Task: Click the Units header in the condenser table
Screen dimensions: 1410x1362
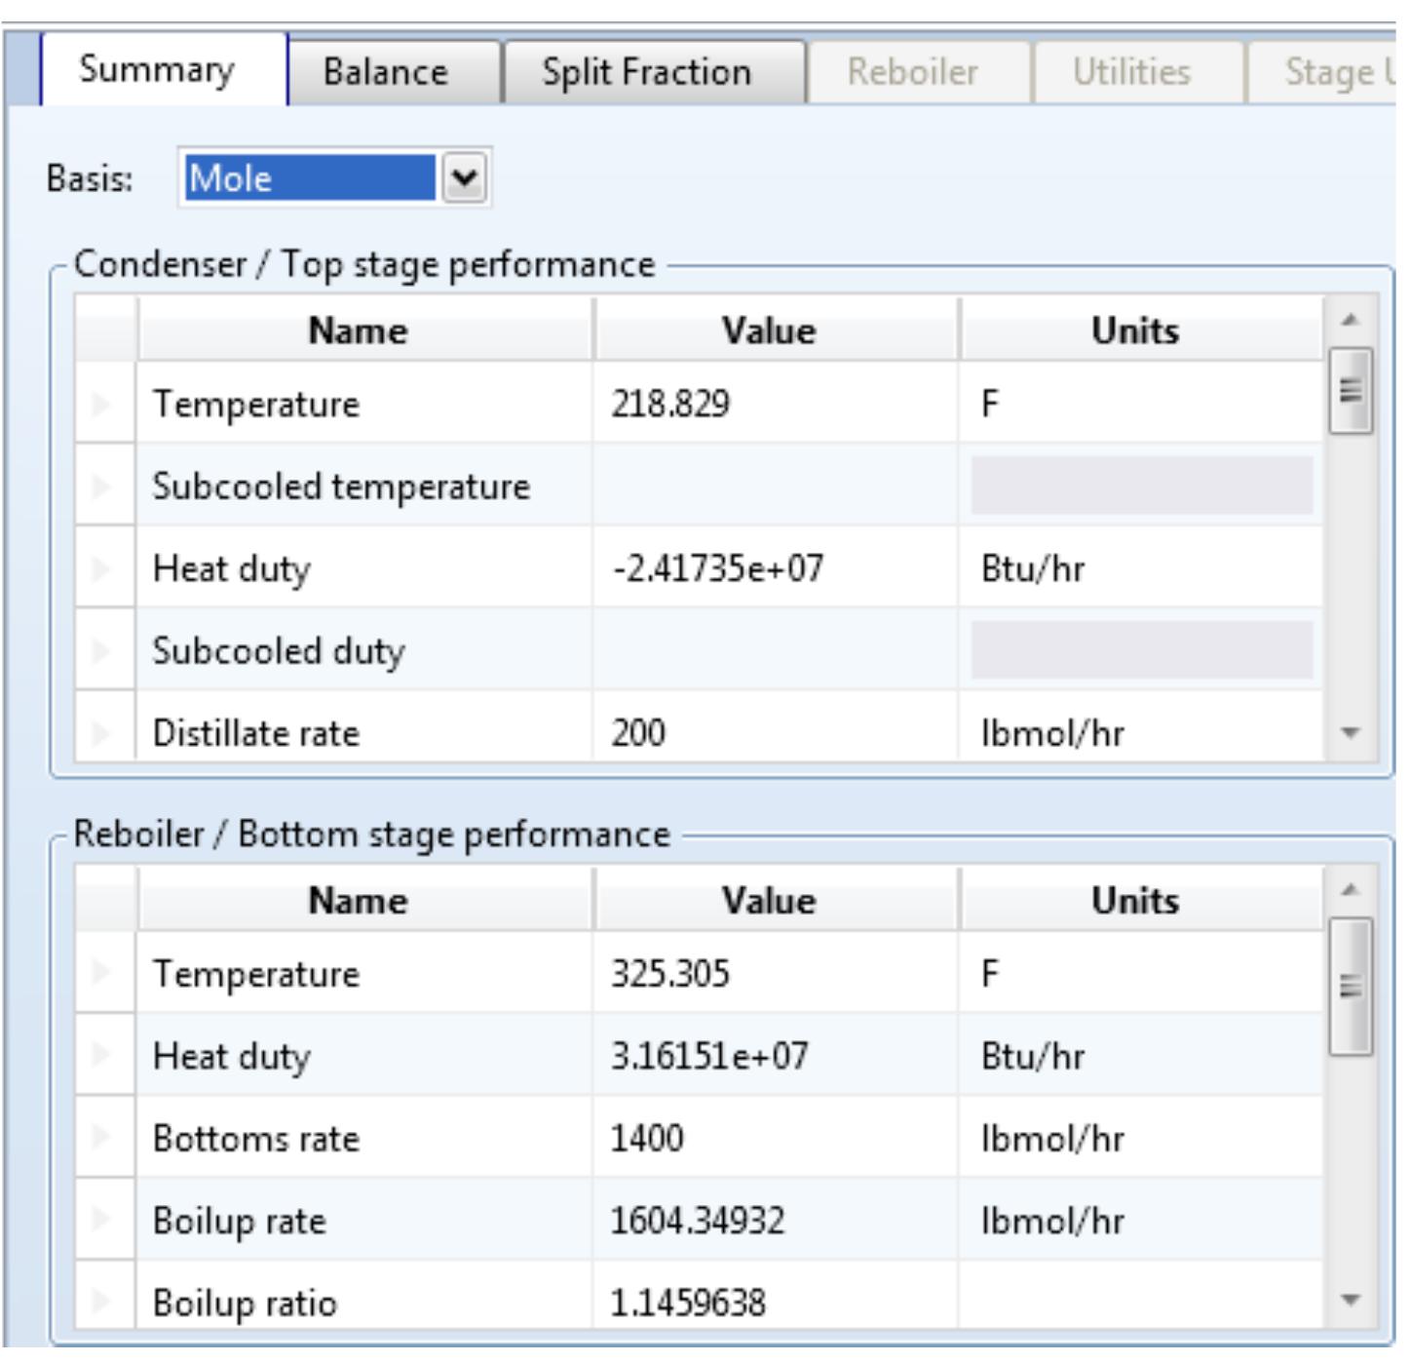Action: [x=1135, y=331]
